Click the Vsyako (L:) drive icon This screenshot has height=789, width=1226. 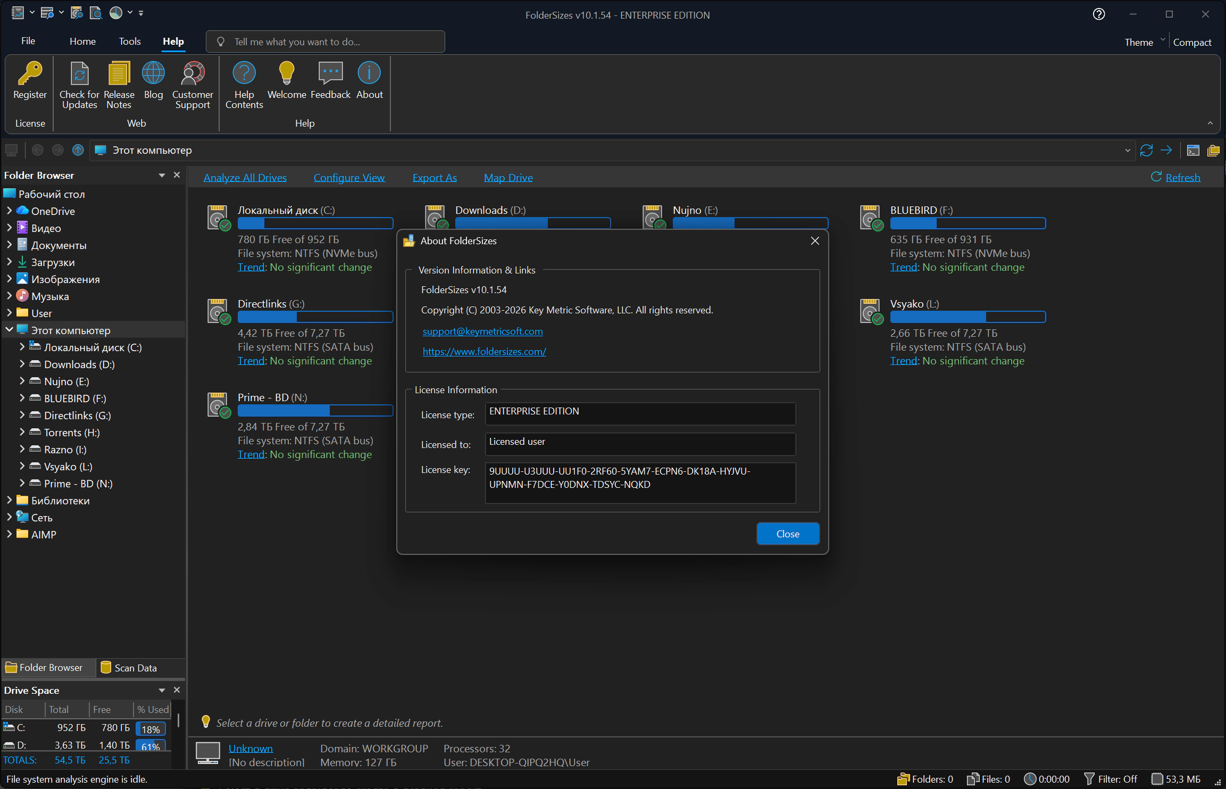[872, 311]
